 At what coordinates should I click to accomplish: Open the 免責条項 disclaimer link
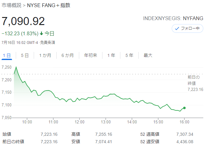pyautogui.click(x=48, y=43)
